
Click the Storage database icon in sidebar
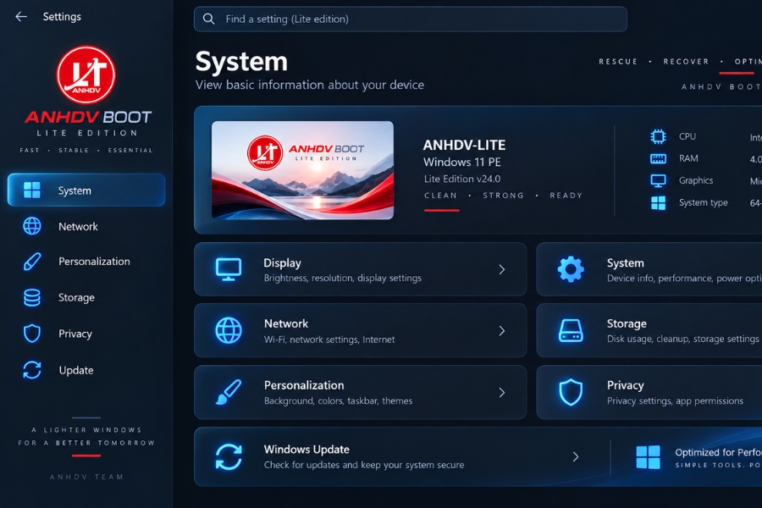point(32,297)
